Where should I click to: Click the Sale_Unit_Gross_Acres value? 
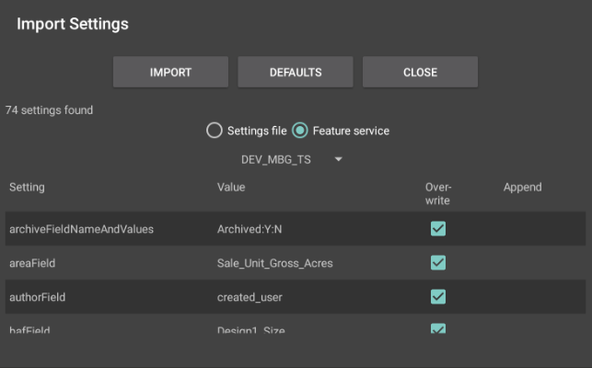coord(274,263)
